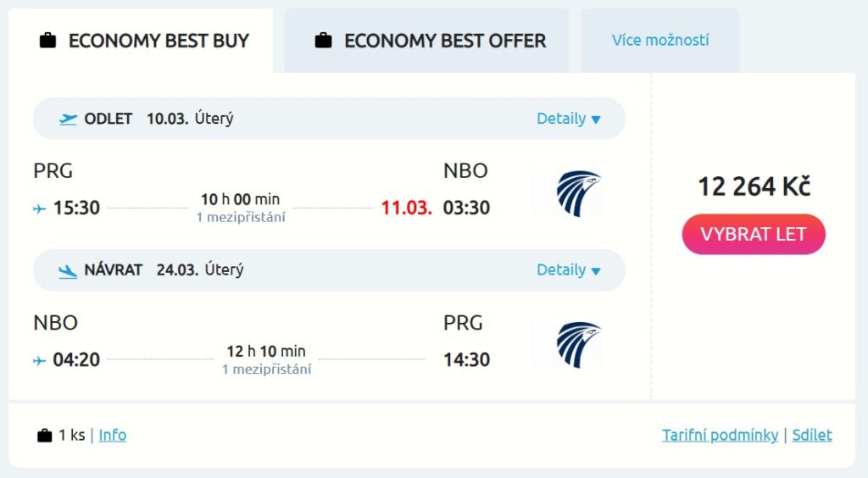
Task: Click the landing plane icon beside NÁVRAT
Action: [68, 271]
